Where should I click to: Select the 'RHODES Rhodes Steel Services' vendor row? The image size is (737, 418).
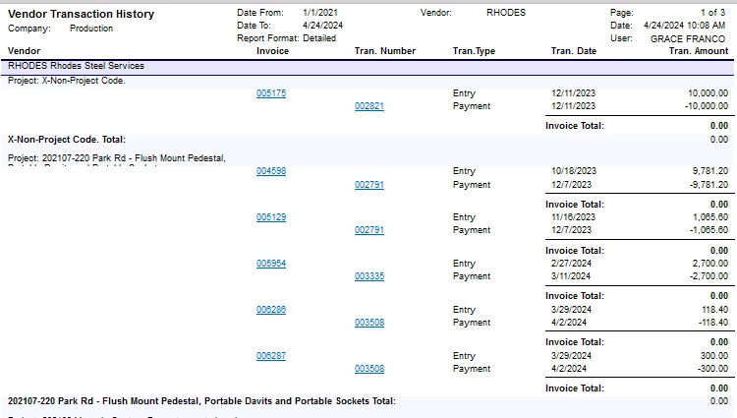click(368, 66)
